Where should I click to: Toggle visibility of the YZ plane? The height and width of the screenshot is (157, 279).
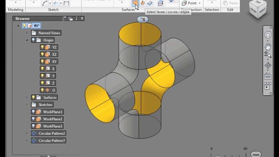42,47
